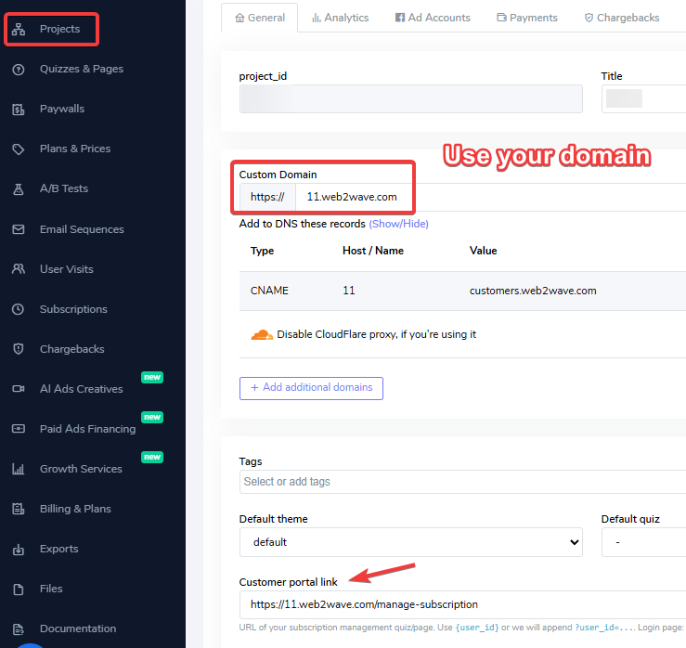Screen dimensions: 686x648
Task: Open AI Ads Creatives page
Action: coord(82,389)
